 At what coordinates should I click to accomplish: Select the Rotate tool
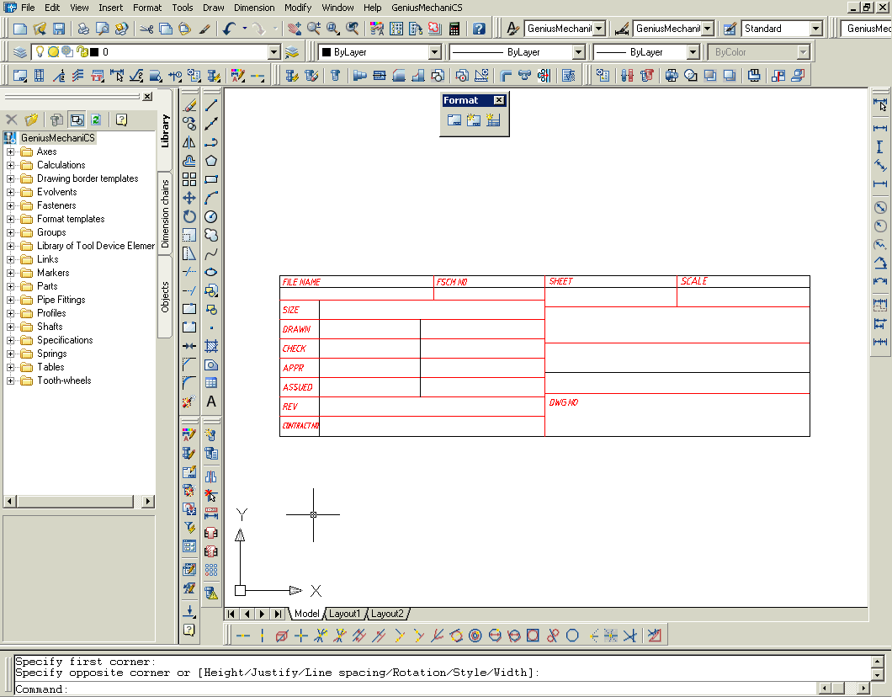point(189,217)
